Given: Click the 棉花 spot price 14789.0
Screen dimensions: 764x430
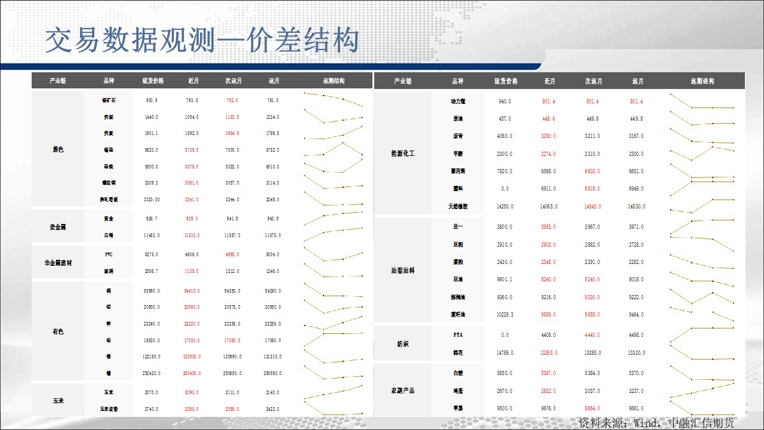Looking at the screenshot, I should coord(504,353).
